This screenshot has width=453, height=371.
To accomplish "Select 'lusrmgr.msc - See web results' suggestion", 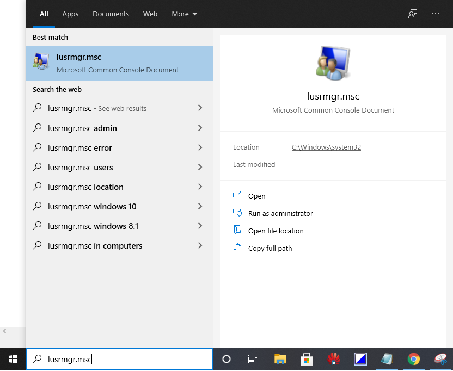I will 120,108.
